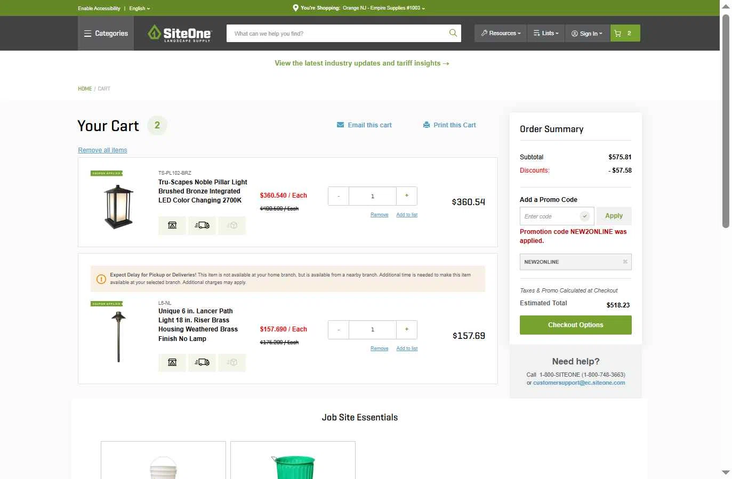Image resolution: width=732 pixels, height=479 pixels.
Task: Select shipping box icon for Tru-Scapes Pillar Light
Action: (x=232, y=225)
